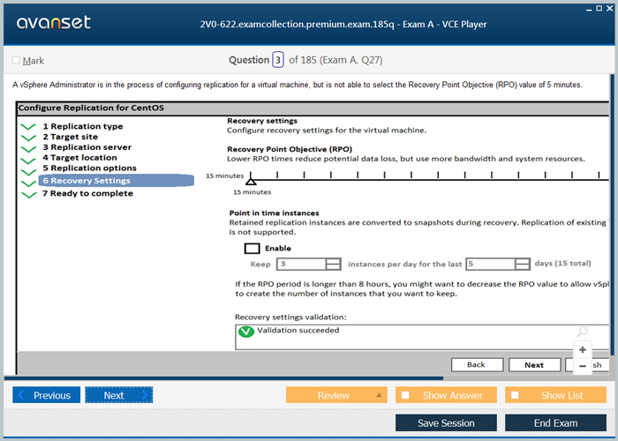The width and height of the screenshot is (618, 441).
Task: Click the green Validation succeeded icon
Action: [x=246, y=332]
